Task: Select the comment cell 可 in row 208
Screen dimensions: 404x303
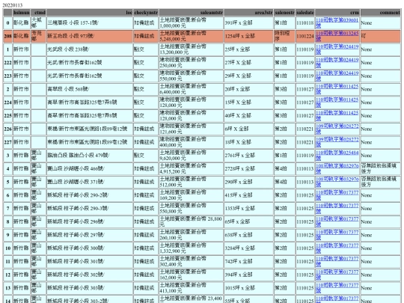Action: [x=381, y=36]
